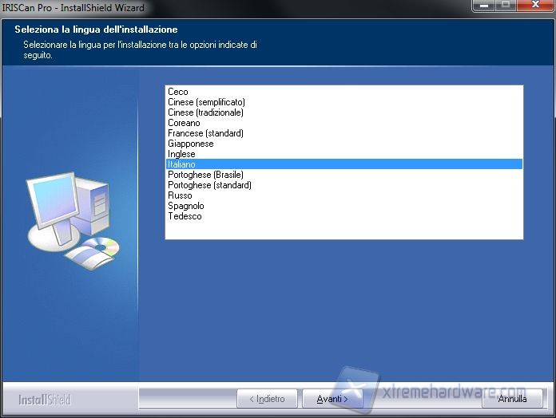Pick Spagnolo as installation language
The width and height of the screenshot is (556, 418).
pos(185,206)
